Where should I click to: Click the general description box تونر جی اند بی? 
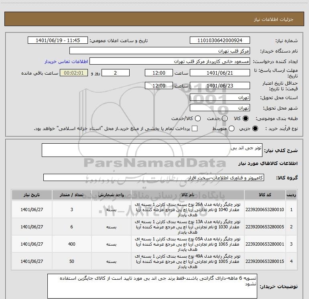(x=152, y=150)
